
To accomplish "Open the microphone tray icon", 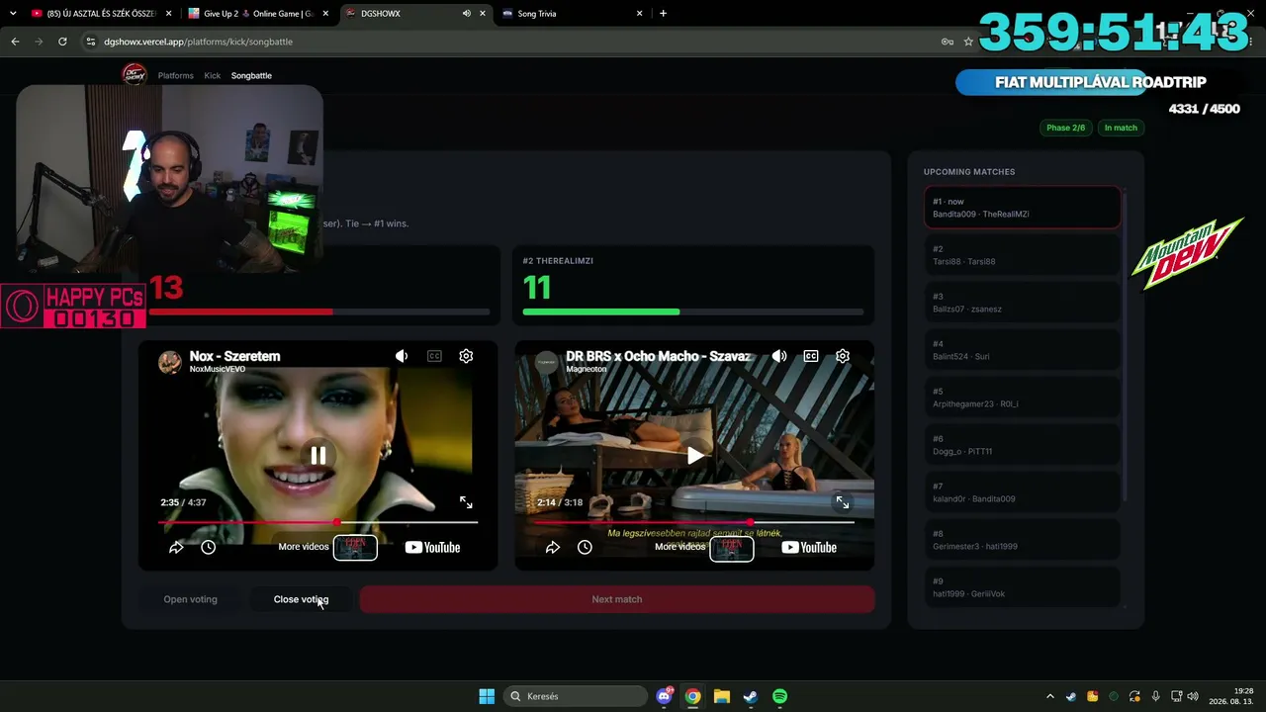I will 1155,696.
